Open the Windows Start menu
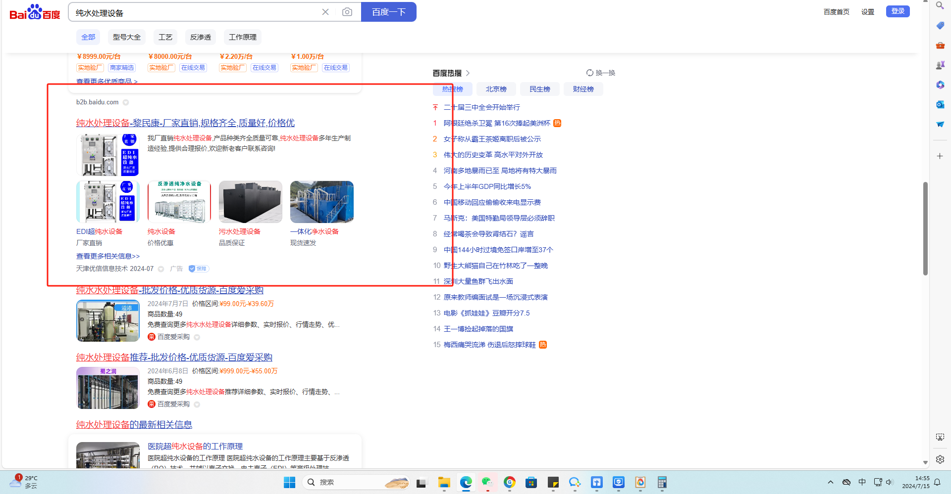Screen dimensions: 951x494 click(x=289, y=482)
